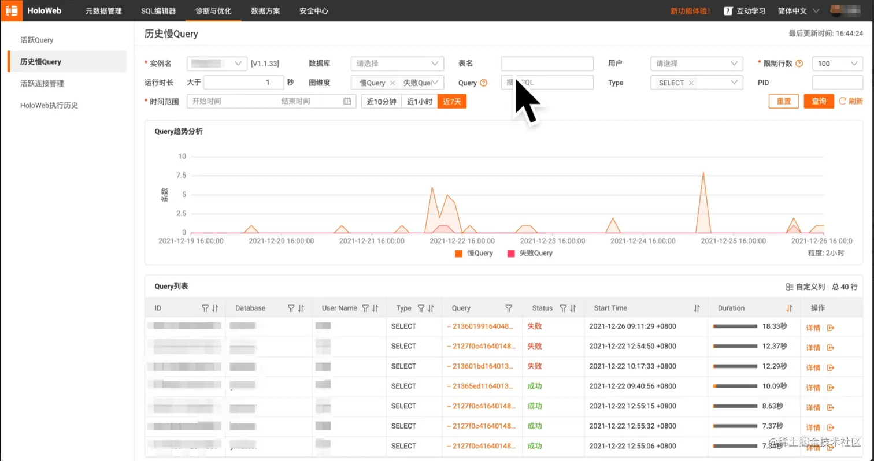Open 详情 for the 7.37秒 row
The height and width of the screenshot is (461, 874).
(x=813, y=427)
